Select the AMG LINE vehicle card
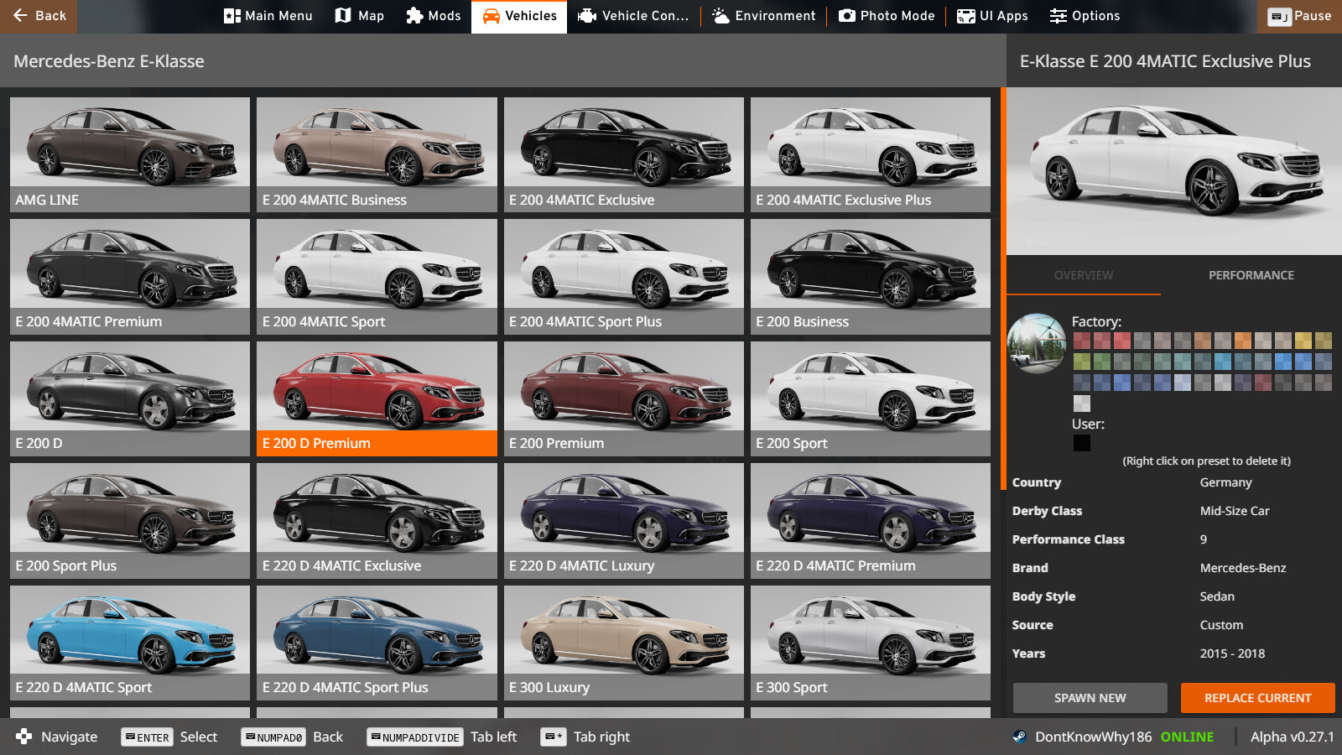The image size is (1342, 755). pos(130,154)
